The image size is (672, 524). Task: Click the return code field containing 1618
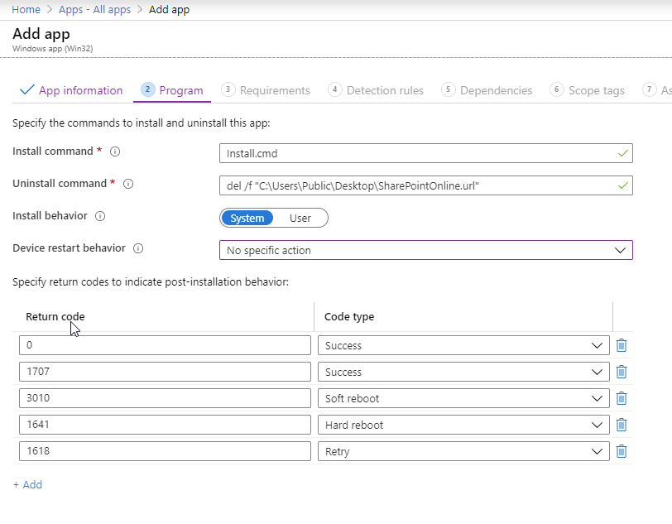[165, 451]
